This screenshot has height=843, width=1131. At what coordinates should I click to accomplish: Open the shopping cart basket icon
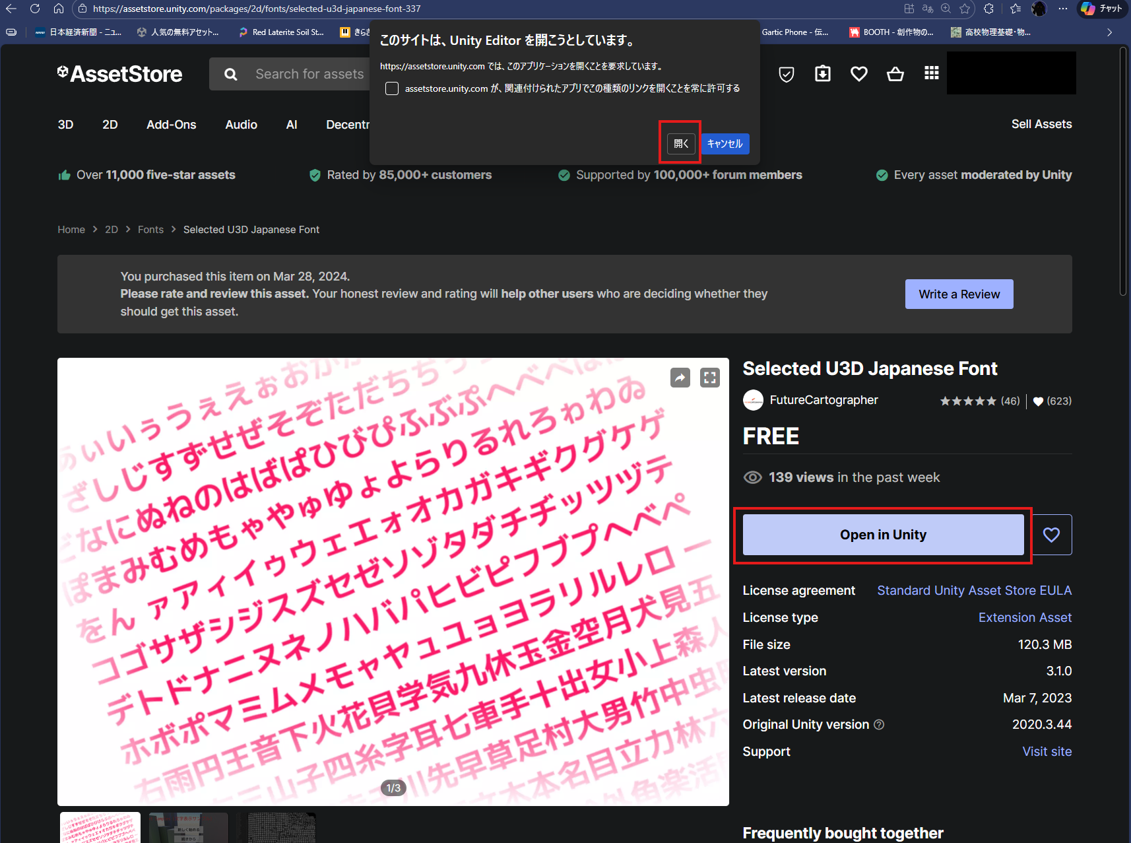click(895, 74)
